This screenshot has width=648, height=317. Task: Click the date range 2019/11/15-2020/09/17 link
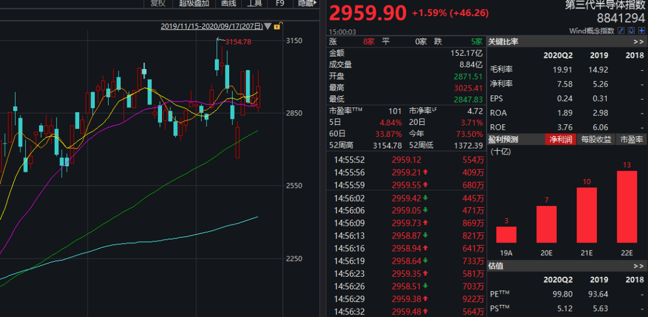[212, 26]
